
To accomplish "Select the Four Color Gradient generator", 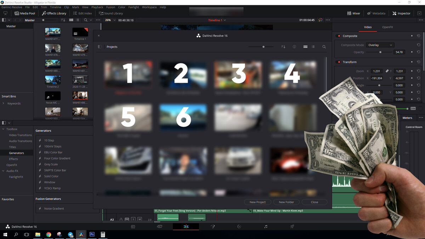I will pos(57,158).
